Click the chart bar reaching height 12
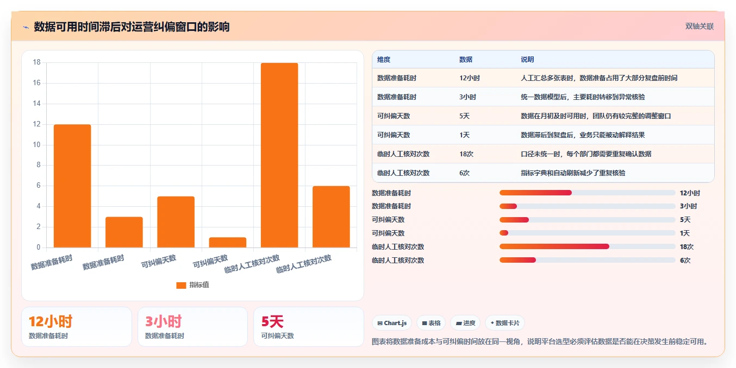Viewport: 736px width, 368px height. point(72,186)
